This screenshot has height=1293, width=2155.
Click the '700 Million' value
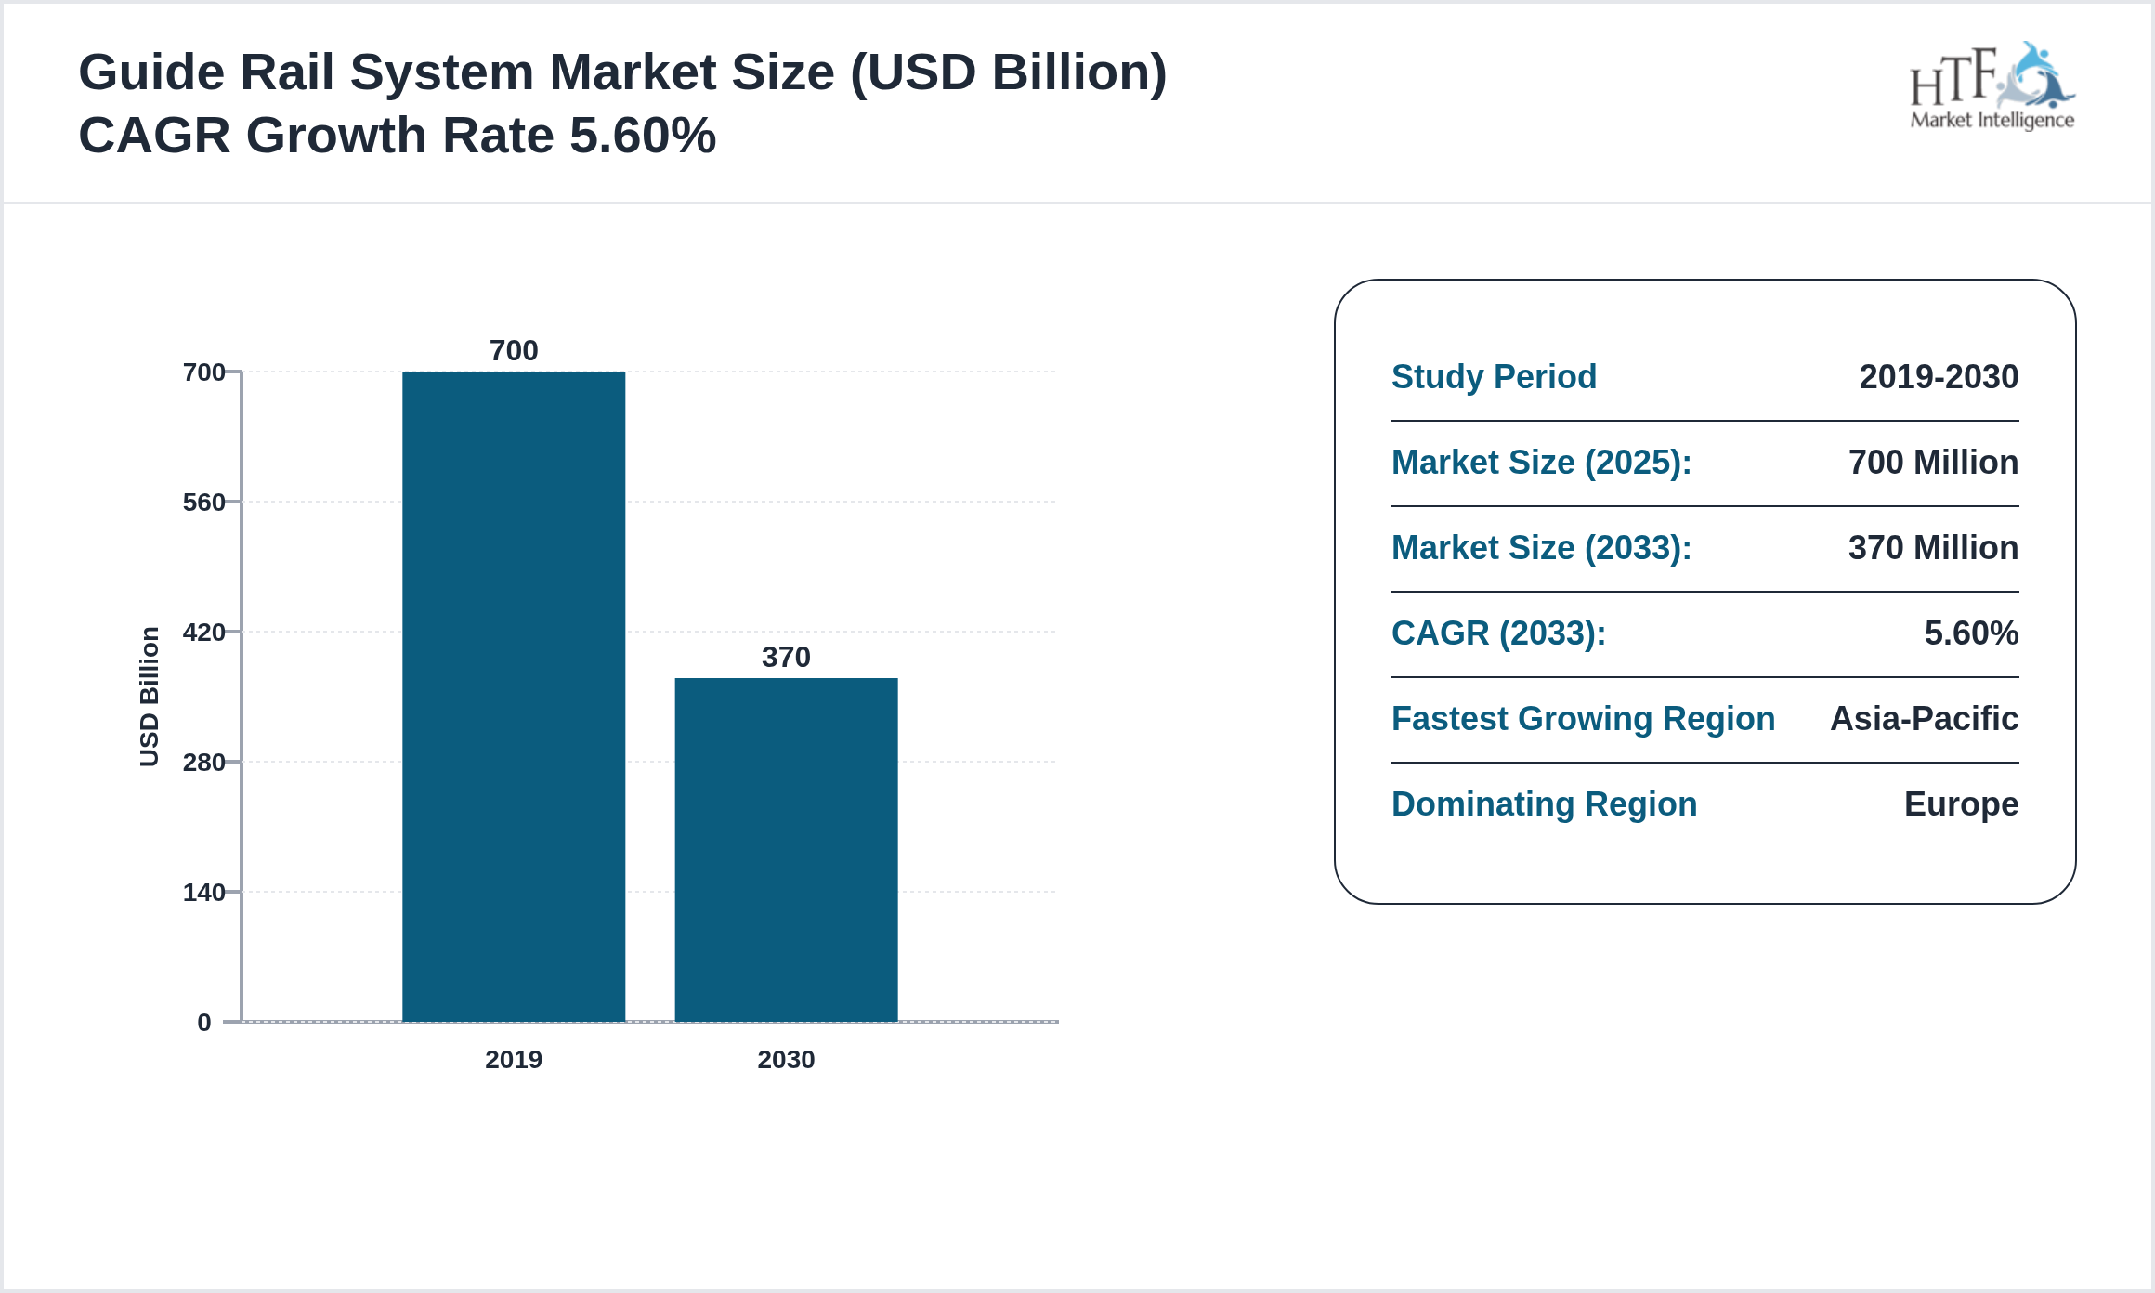tap(1933, 463)
